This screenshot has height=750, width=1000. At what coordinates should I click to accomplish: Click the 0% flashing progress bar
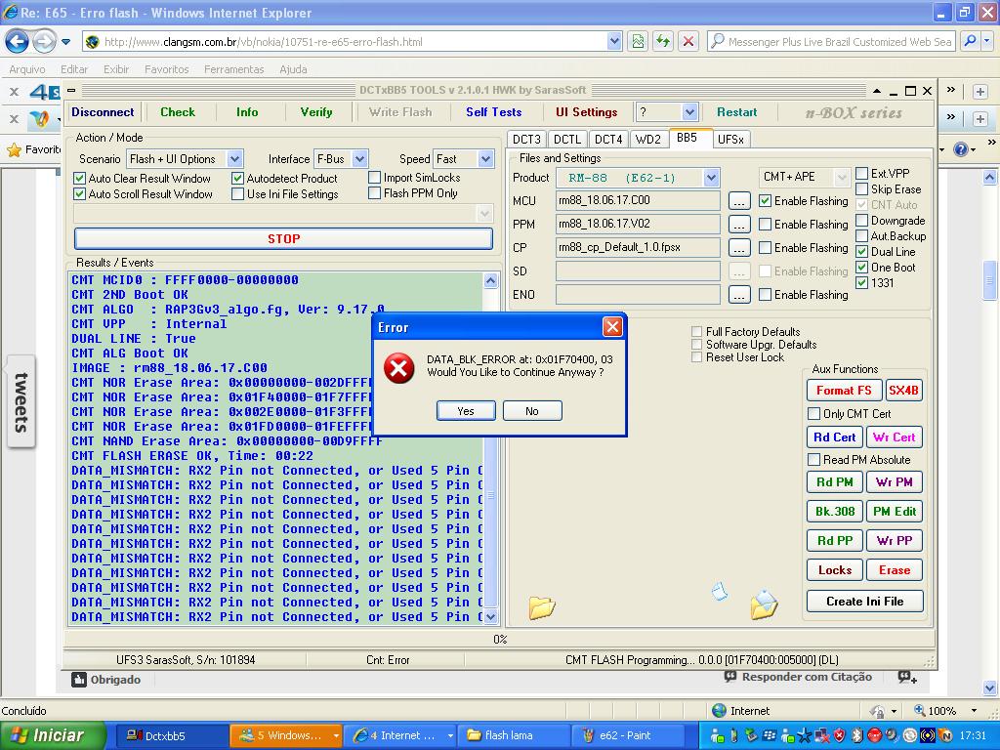pos(499,639)
